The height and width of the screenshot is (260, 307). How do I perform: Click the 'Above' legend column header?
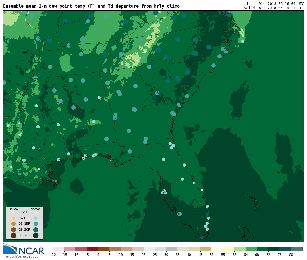click(x=35, y=209)
